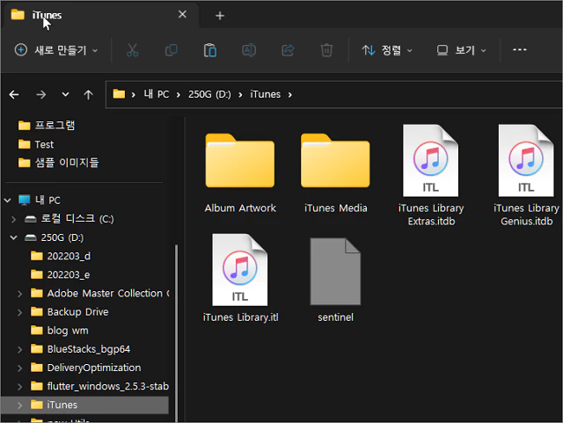Open recent locations chevron dropdown

click(x=65, y=94)
